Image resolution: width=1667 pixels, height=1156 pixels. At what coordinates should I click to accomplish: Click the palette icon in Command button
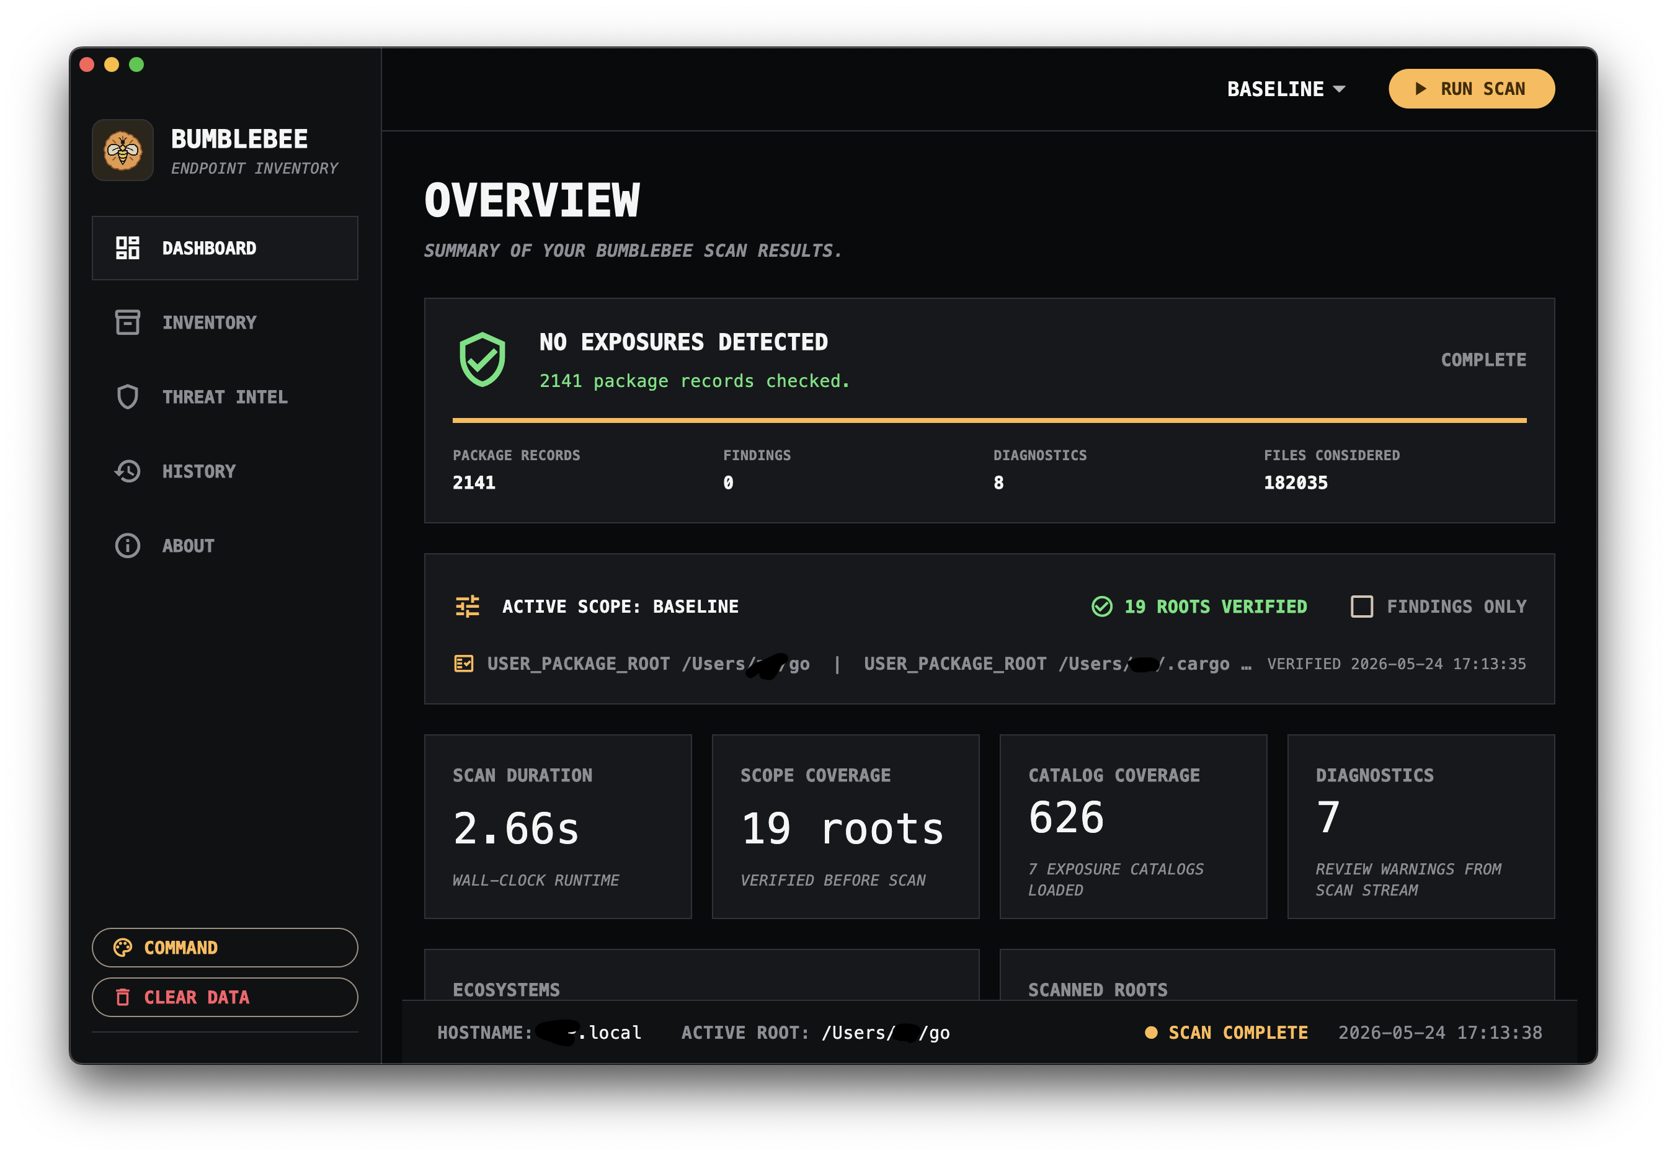click(x=122, y=948)
